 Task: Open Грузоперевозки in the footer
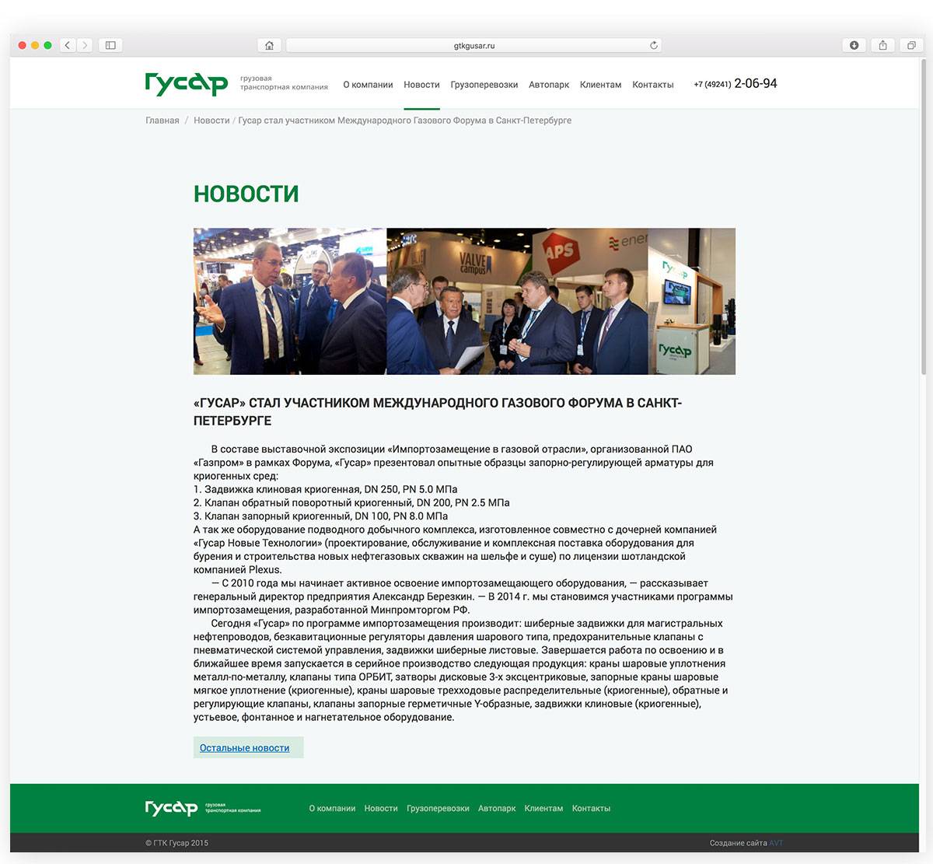click(438, 809)
